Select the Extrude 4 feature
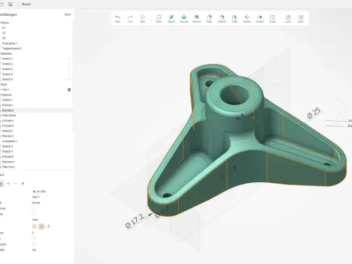352x264 pixels. point(8,120)
